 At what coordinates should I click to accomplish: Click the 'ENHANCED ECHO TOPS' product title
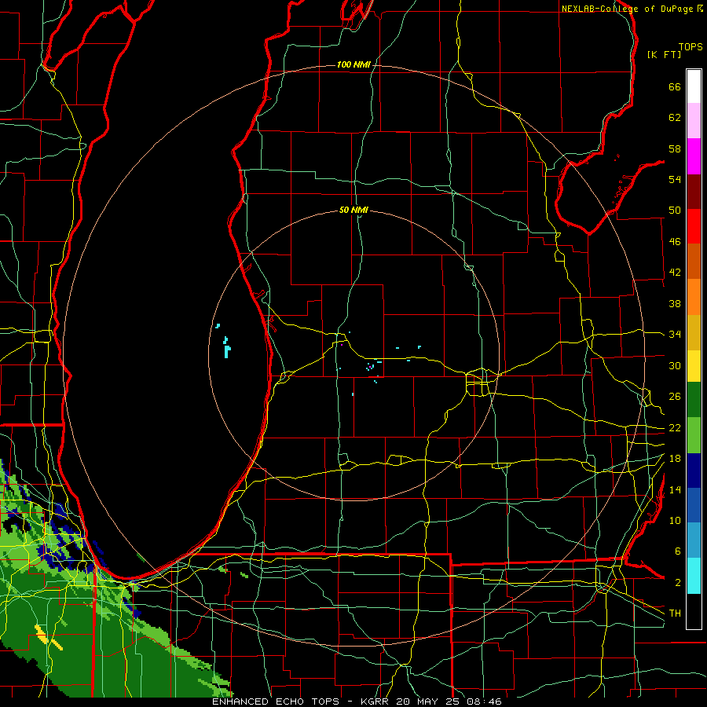(276, 702)
